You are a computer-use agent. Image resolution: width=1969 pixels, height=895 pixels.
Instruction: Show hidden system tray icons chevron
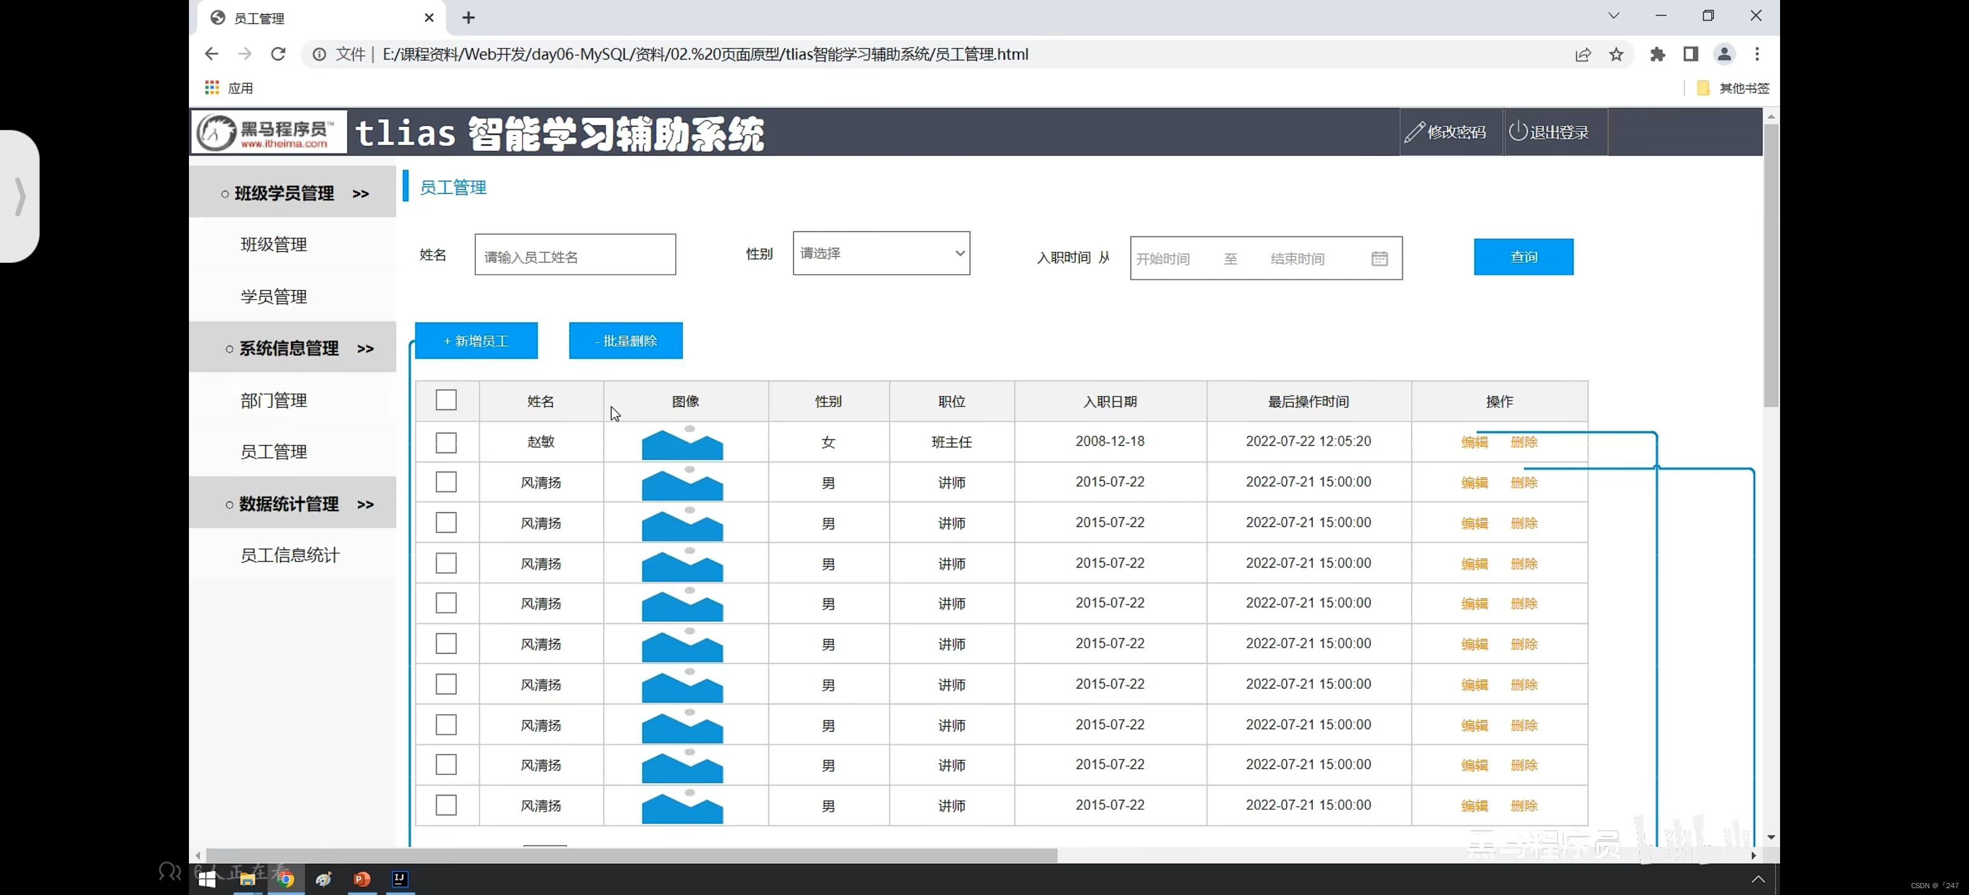pyautogui.click(x=1758, y=879)
